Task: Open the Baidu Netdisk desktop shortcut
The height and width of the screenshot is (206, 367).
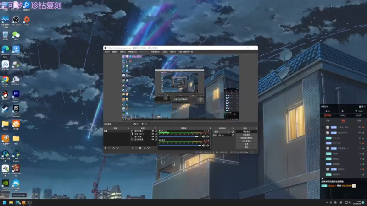Action: (5, 65)
